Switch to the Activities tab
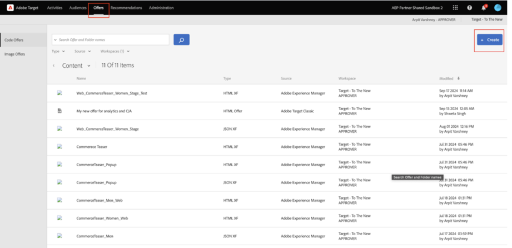This screenshot has width=512, height=248. point(54,8)
